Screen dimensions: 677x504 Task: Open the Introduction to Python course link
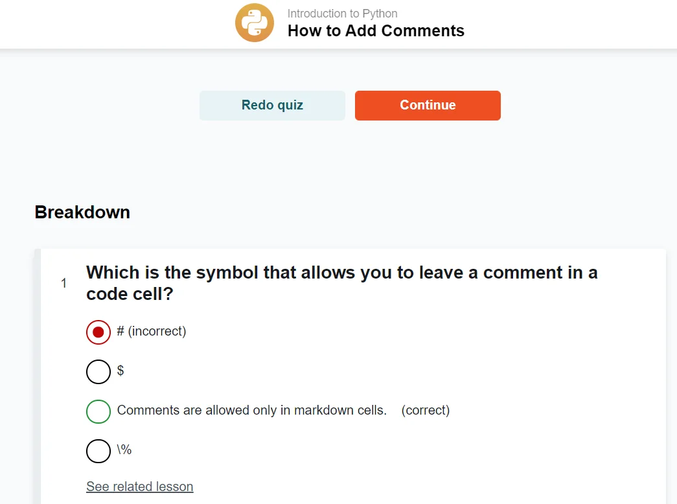342,13
